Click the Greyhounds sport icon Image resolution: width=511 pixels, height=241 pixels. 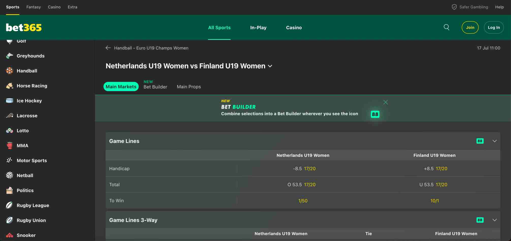coord(10,56)
